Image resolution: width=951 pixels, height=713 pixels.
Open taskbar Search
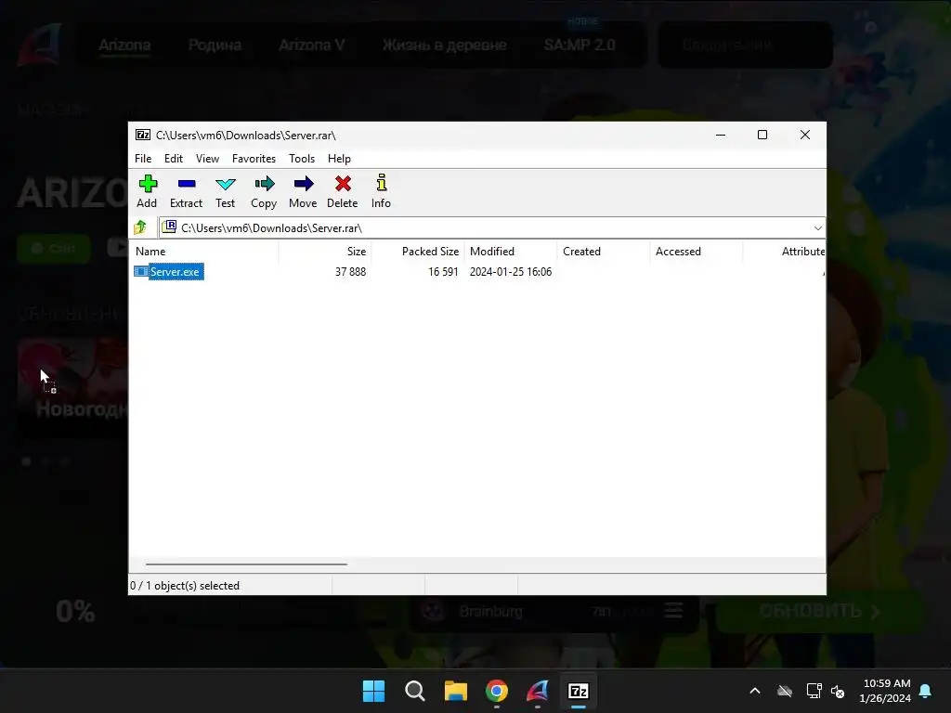[x=415, y=691]
